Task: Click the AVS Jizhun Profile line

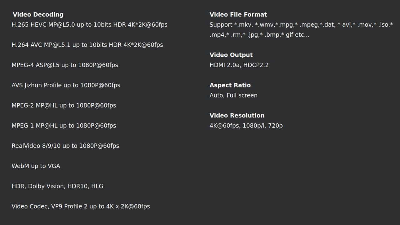Action: [x=66, y=85]
